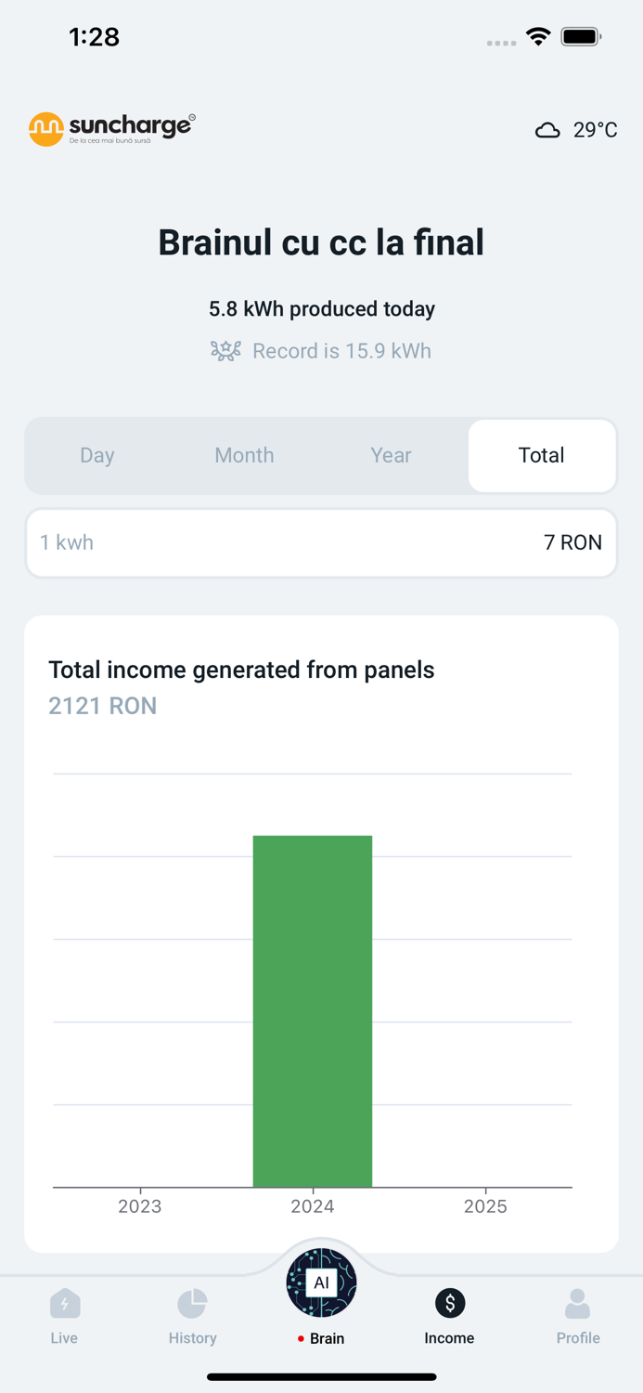The height and width of the screenshot is (1393, 643).
Task: Open the Profile person icon
Action: click(x=577, y=1304)
